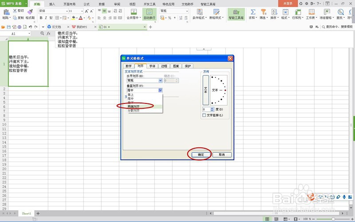Decrease font size with A- icon
355x222 pixels.
pyautogui.click(x=92, y=11)
